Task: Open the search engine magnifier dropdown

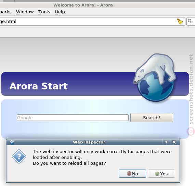Action: click(x=191, y=21)
